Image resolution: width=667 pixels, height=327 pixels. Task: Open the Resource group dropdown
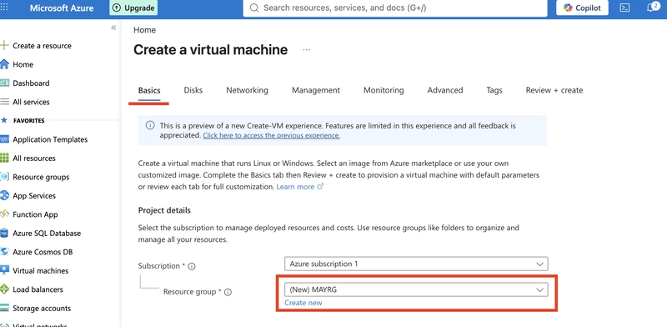(416, 289)
